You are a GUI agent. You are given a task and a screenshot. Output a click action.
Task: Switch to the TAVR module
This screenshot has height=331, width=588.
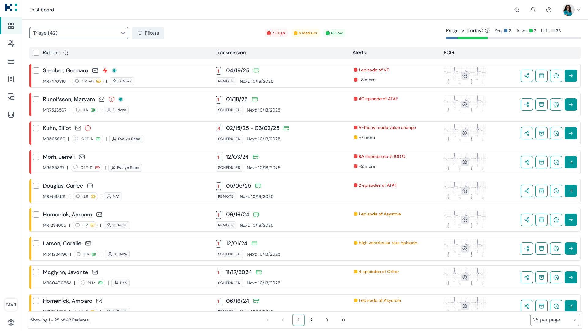tap(11, 305)
